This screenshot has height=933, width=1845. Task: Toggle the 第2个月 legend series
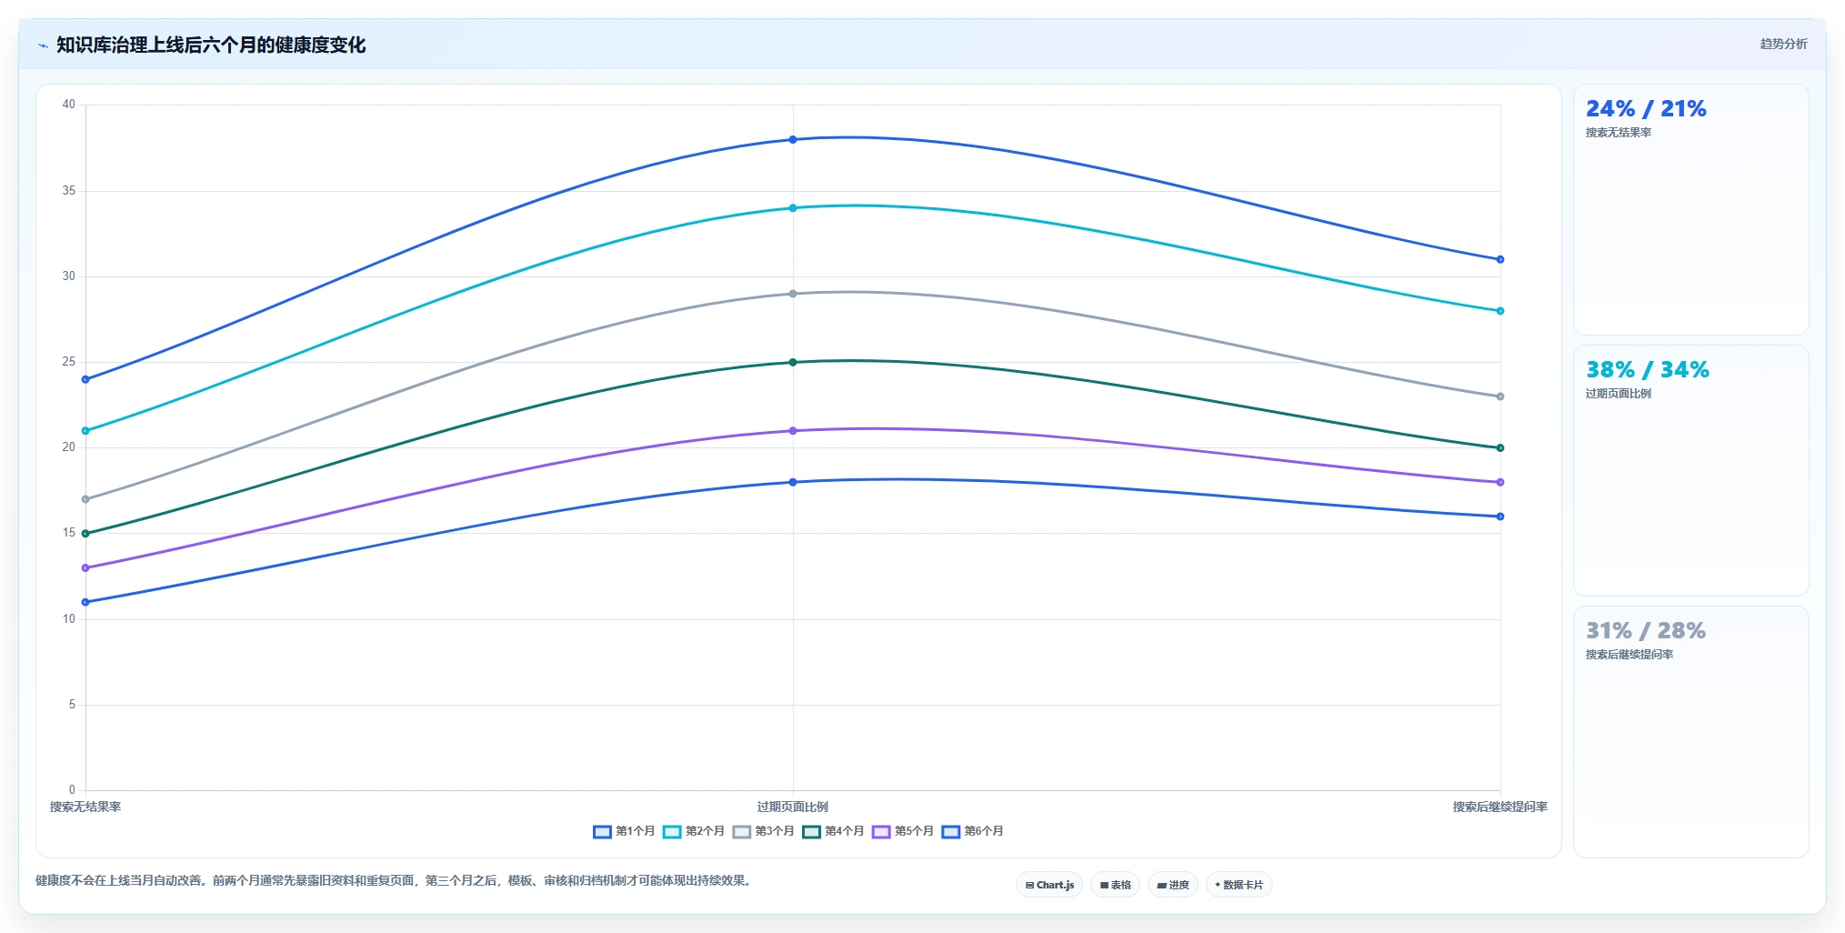[694, 831]
